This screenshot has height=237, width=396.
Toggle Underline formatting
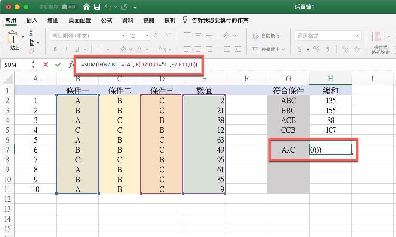coord(77,49)
